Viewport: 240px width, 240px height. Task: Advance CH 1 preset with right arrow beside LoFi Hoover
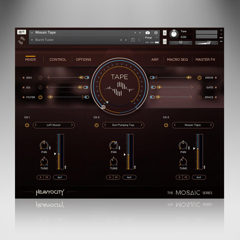click(72, 125)
